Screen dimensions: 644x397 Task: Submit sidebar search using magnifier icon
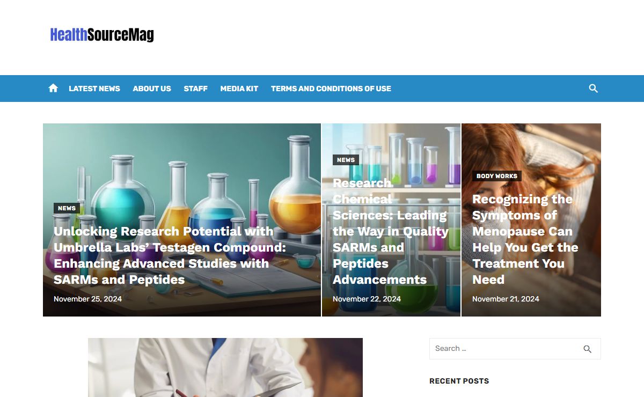588,349
